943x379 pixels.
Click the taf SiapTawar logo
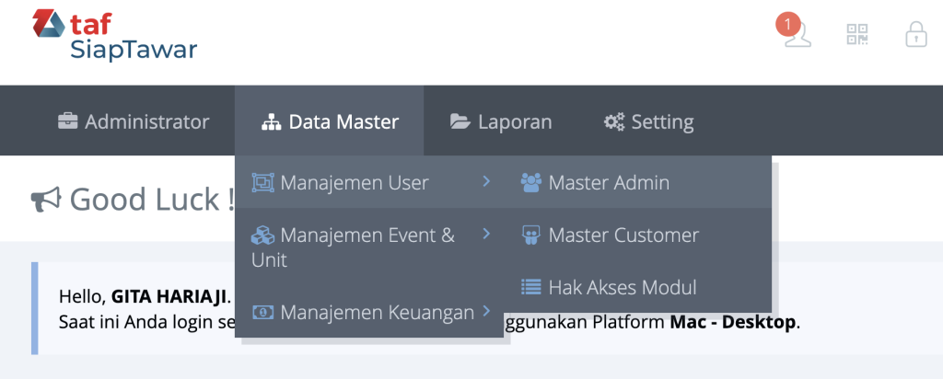pyautogui.click(x=115, y=35)
